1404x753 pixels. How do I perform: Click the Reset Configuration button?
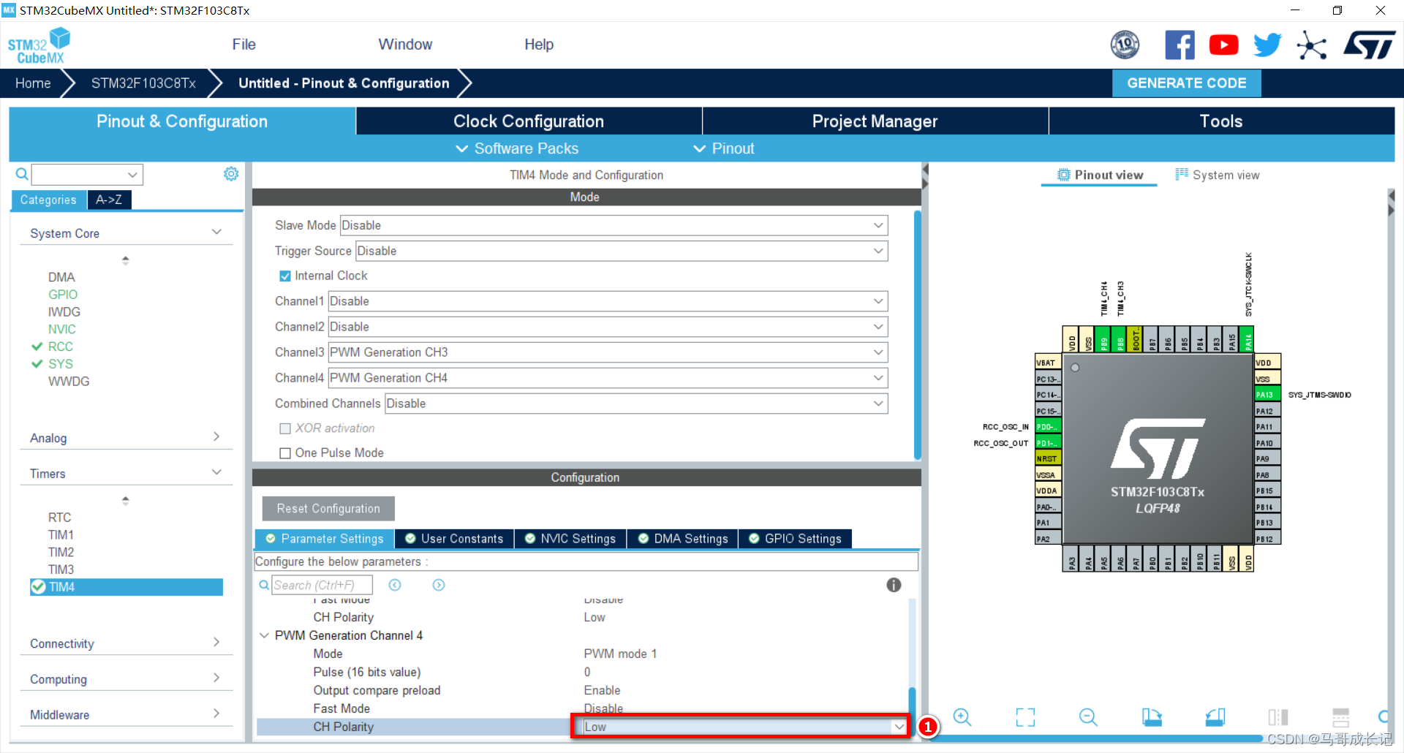(328, 508)
